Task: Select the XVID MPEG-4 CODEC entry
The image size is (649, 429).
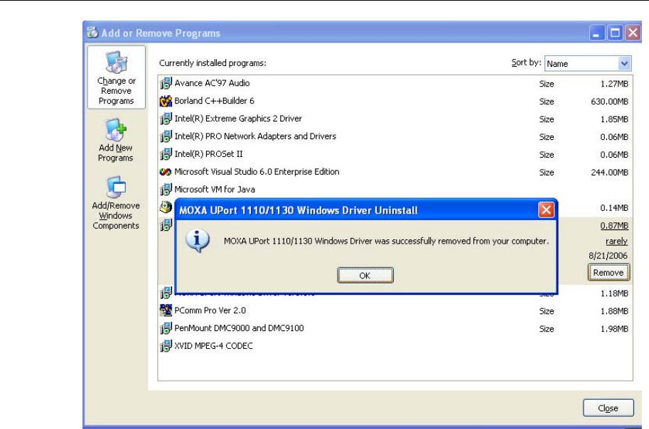Action: point(395,346)
